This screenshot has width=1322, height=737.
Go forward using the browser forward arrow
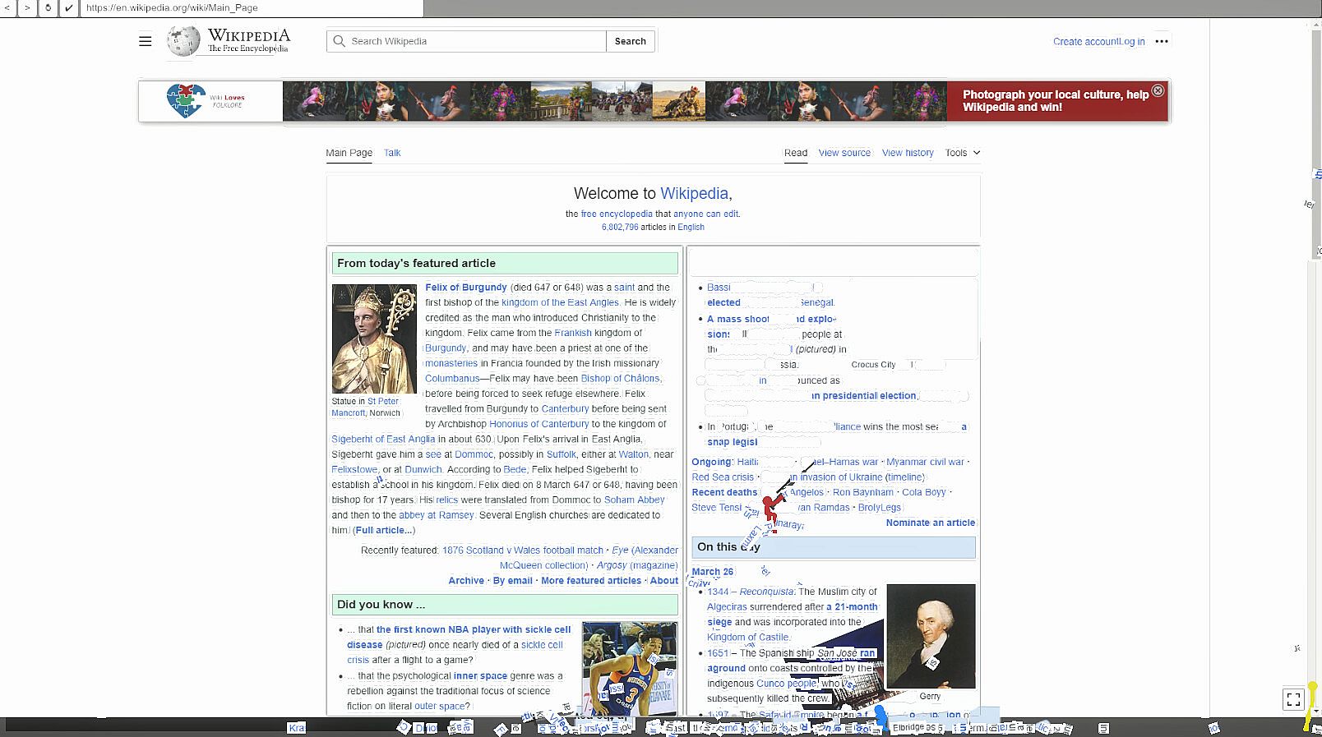tap(28, 7)
